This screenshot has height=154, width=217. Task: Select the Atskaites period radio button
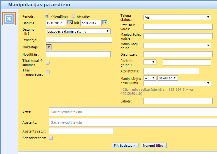click(x=73, y=16)
